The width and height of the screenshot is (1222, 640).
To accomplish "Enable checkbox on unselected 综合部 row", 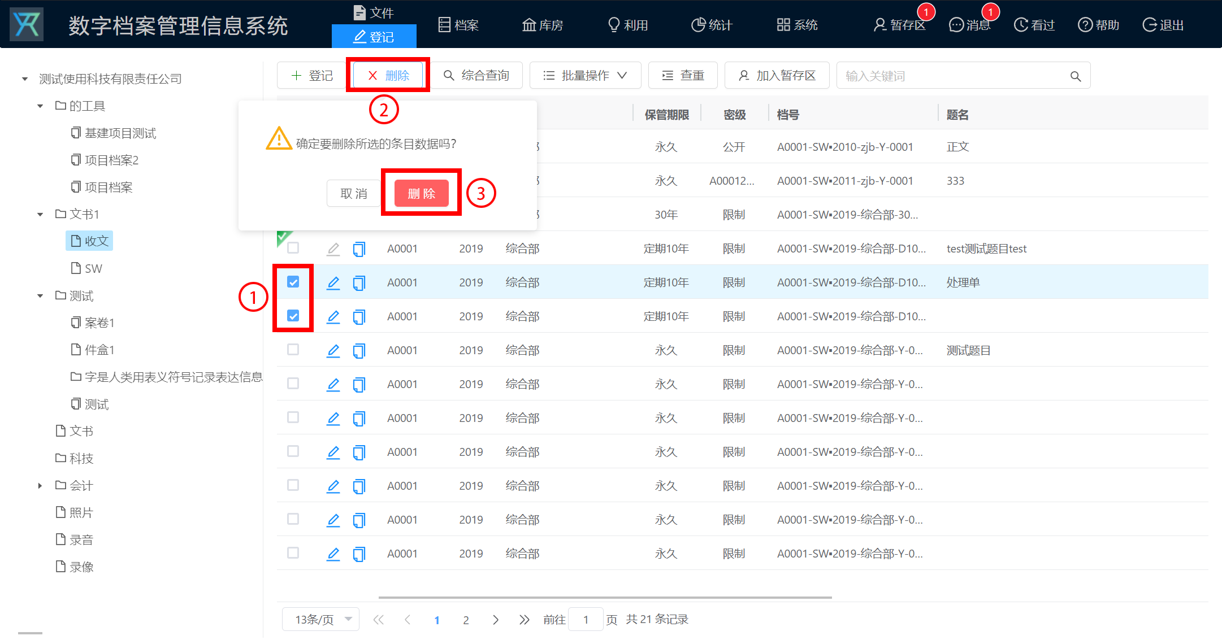I will (x=293, y=248).
